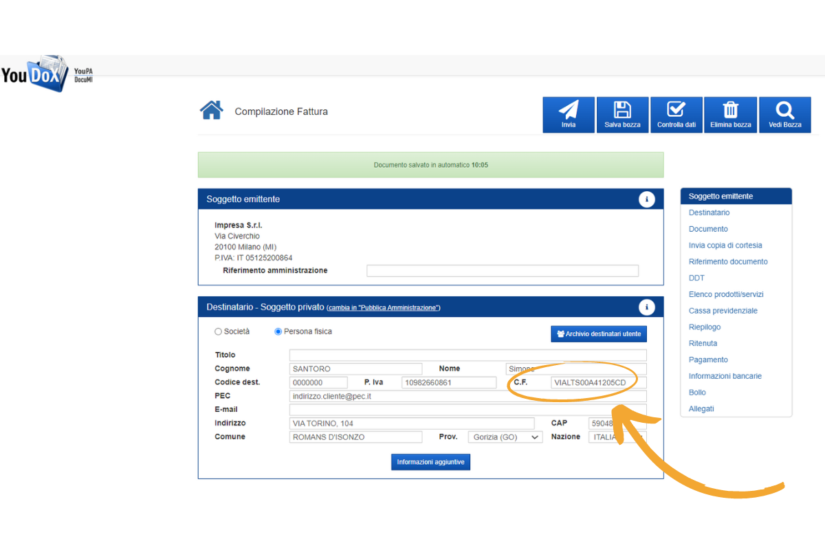Open info icon in Destinatario header

(x=646, y=307)
